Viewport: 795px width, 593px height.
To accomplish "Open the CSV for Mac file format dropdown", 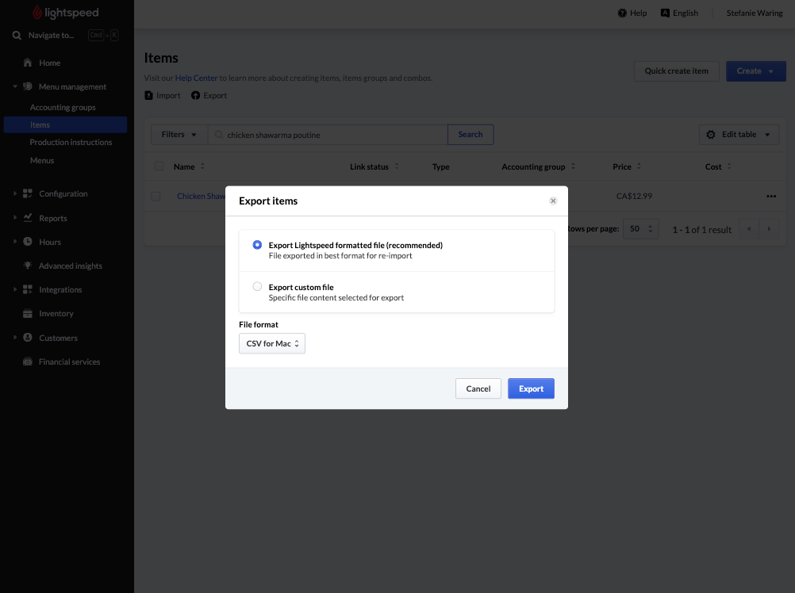I will click(272, 343).
